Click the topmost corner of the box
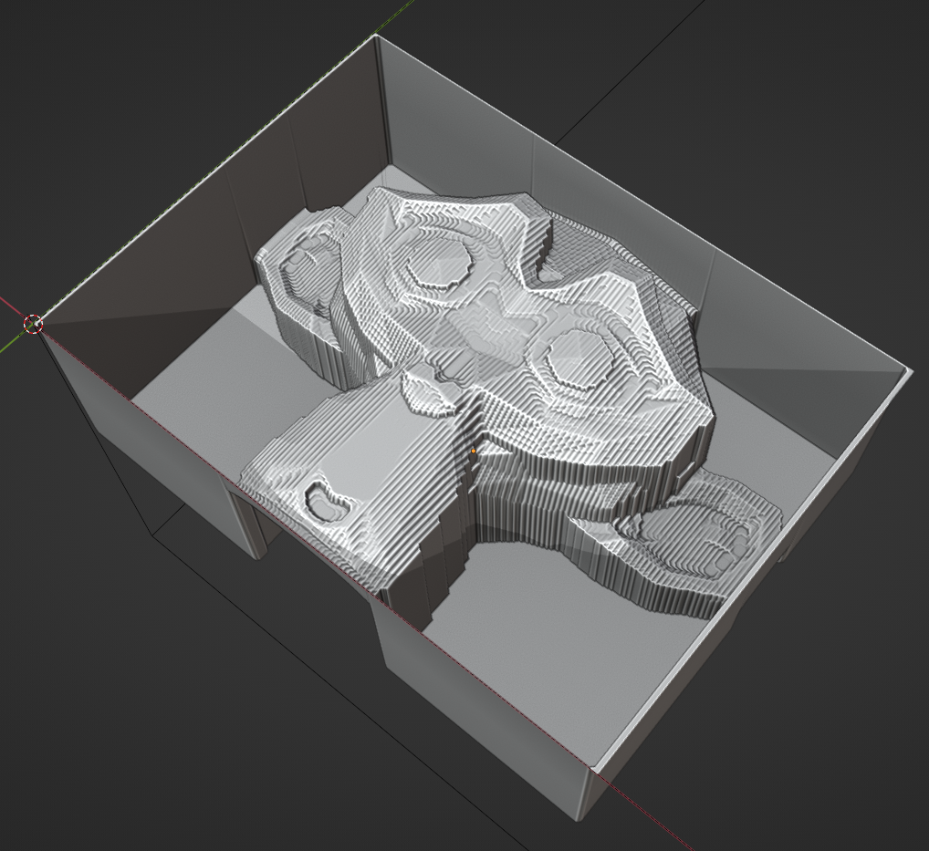The height and width of the screenshot is (851, 929). (375, 36)
